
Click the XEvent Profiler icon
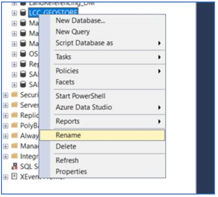(14, 176)
